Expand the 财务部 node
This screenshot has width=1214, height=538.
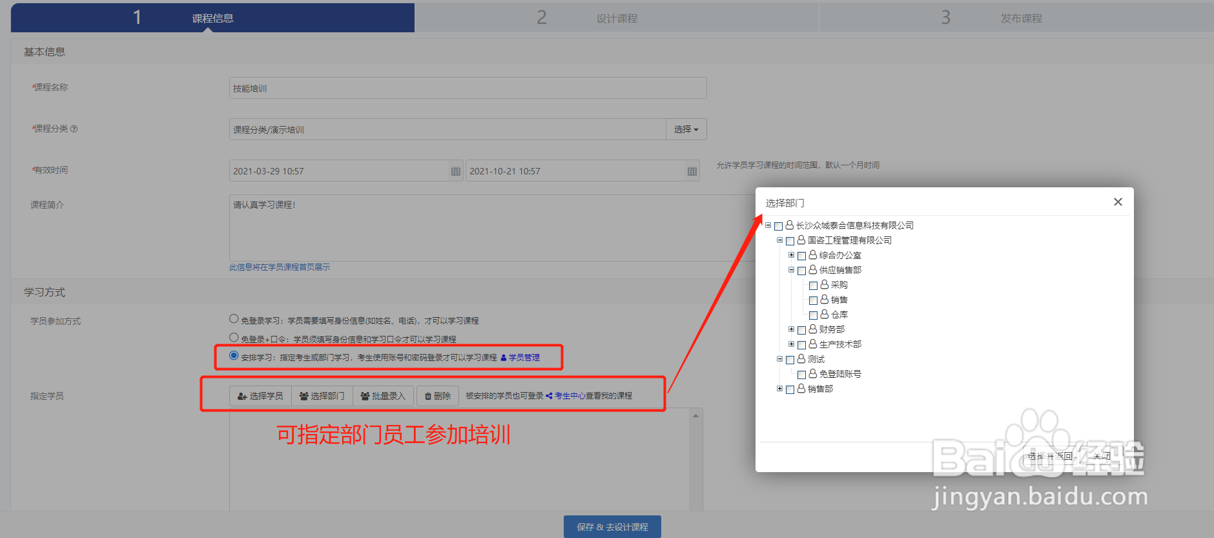[x=791, y=329]
